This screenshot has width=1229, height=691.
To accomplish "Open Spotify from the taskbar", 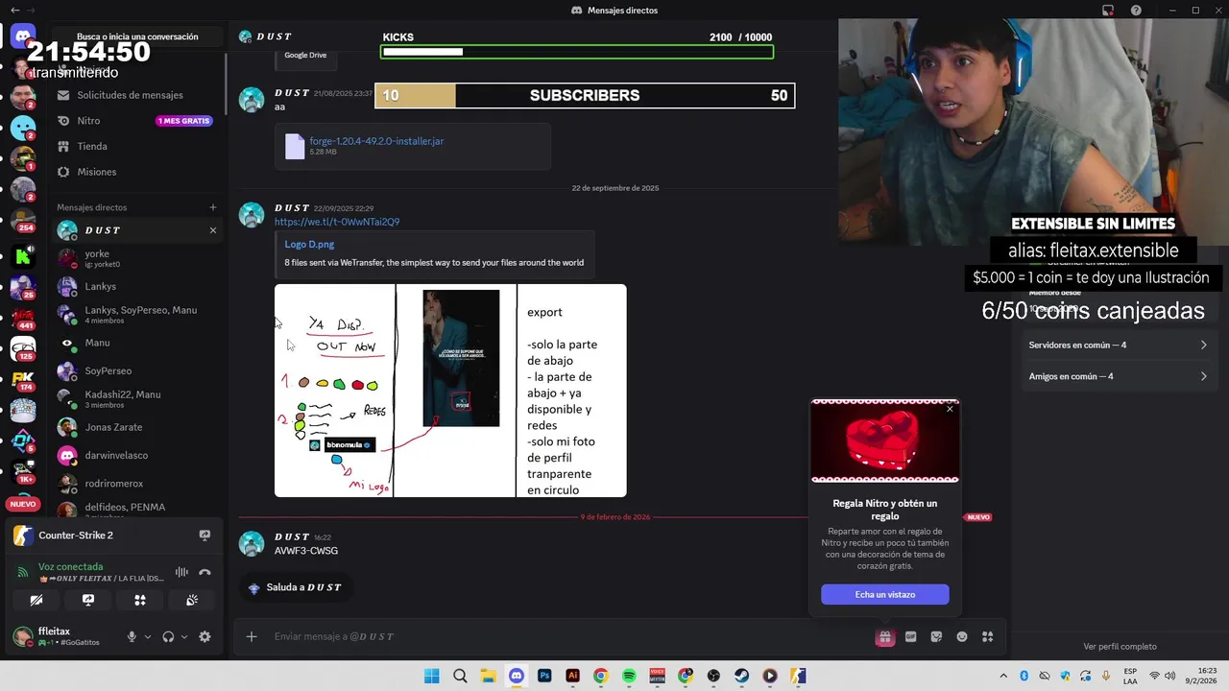I will pyautogui.click(x=629, y=676).
